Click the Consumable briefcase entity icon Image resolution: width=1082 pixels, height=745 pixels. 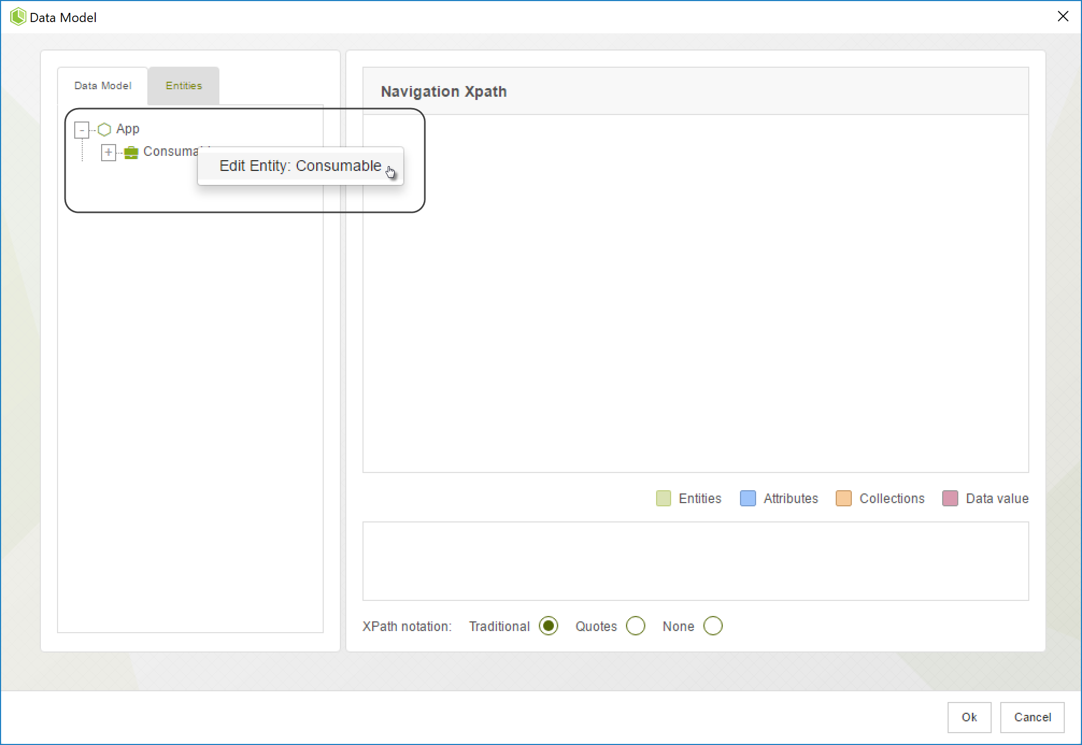(x=131, y=153)
